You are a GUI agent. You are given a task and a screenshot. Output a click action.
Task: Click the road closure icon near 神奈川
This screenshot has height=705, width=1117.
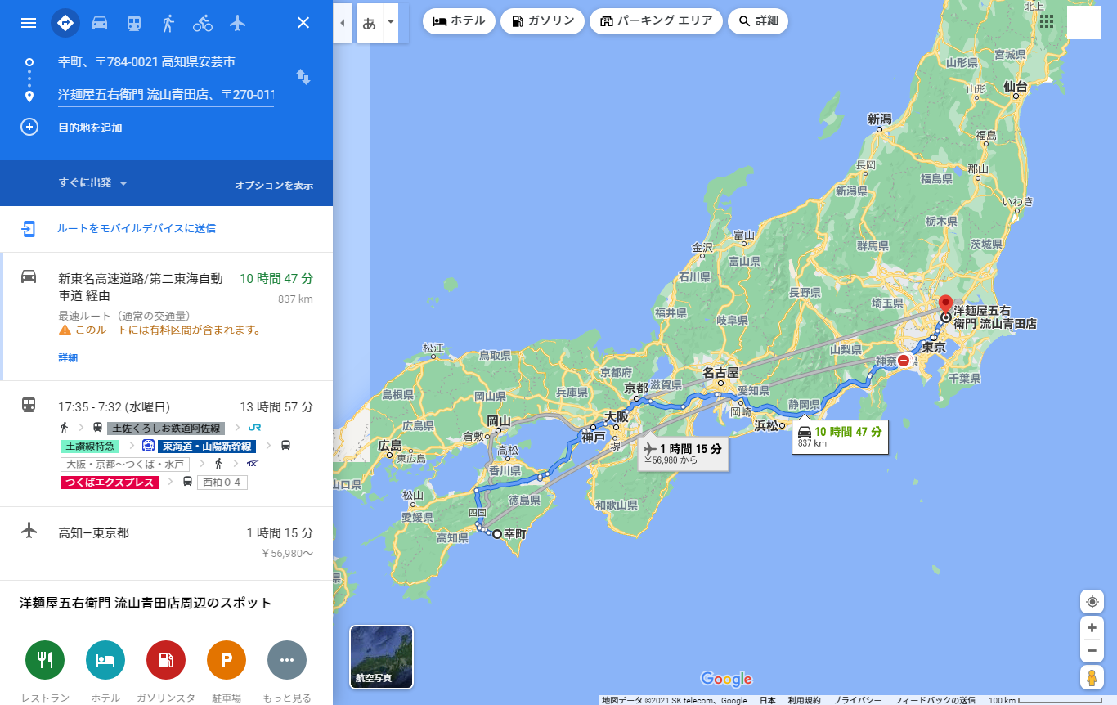(x=904, y=360)
